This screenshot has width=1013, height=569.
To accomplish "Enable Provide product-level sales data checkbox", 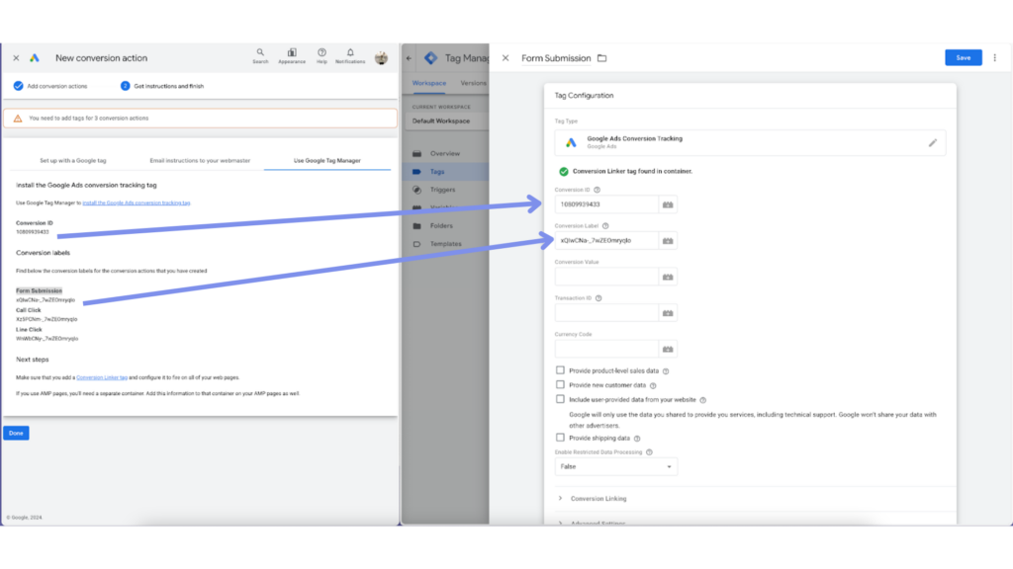I will pyautogui.click(x=560, y=370).
